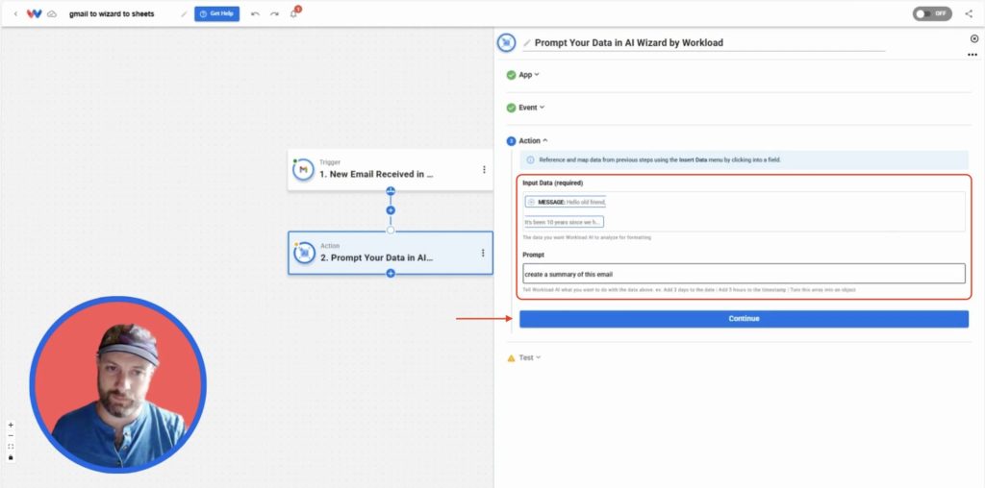Click the Gmail icon on the Trigger step
This screenshot has height=488, width=985.
tap(303, 170)
